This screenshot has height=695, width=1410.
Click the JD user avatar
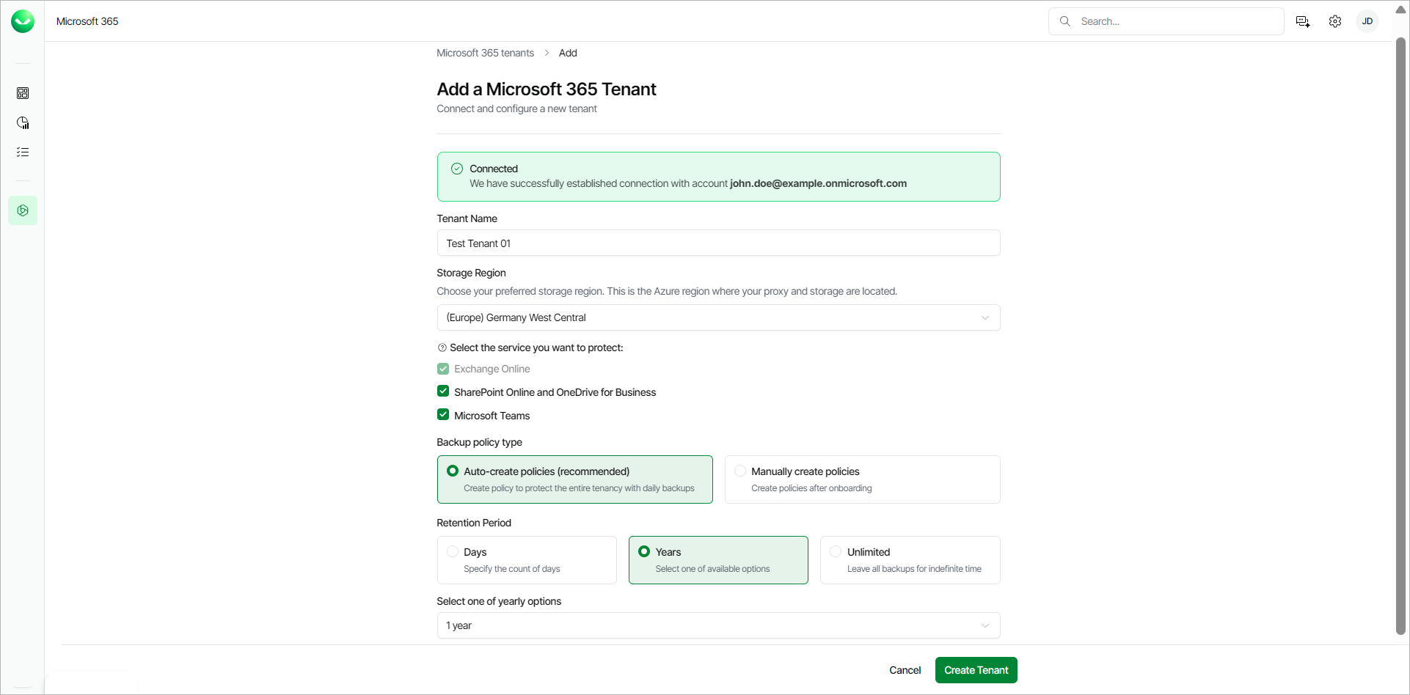coord(1367,21)
